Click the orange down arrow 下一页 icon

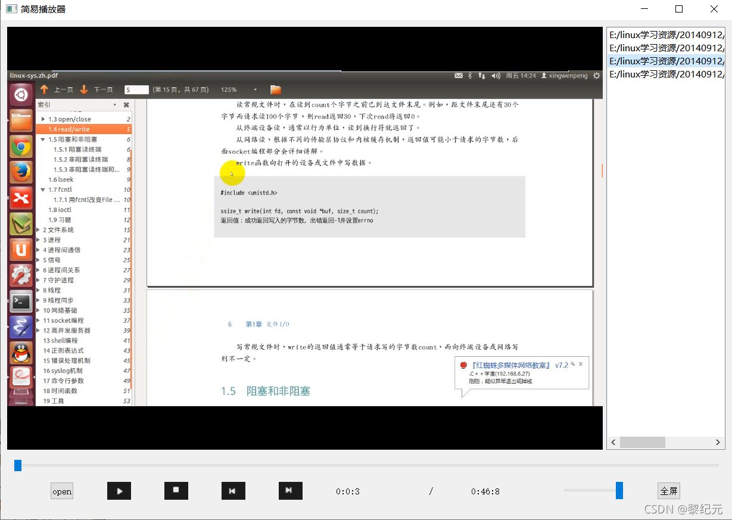pos(84,89)
